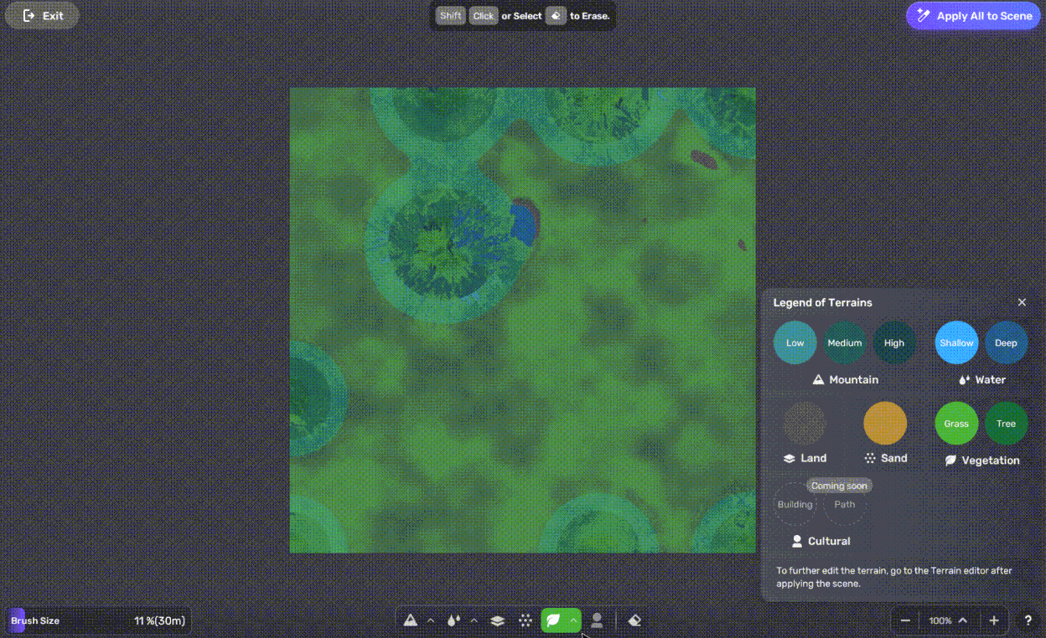Exit the terrain painter
The width and height of the screenshot is (1046, 638).
point(43,16)
